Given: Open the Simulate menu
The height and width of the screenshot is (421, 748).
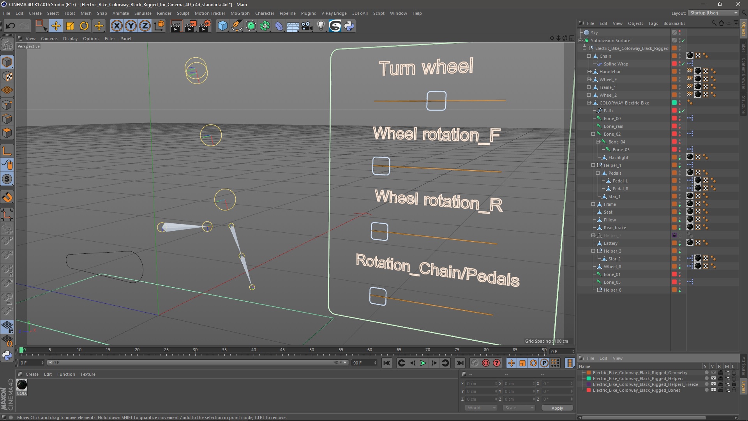Looking at the screenshot, I should (x=143, y=13).
